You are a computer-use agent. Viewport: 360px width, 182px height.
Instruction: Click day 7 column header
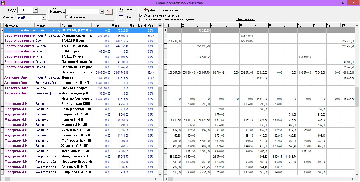(x=261, y=25)
